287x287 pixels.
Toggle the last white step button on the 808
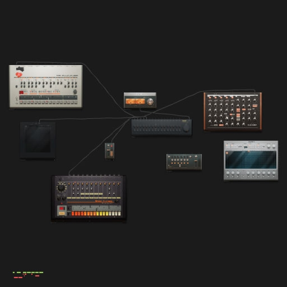(120, 214)
